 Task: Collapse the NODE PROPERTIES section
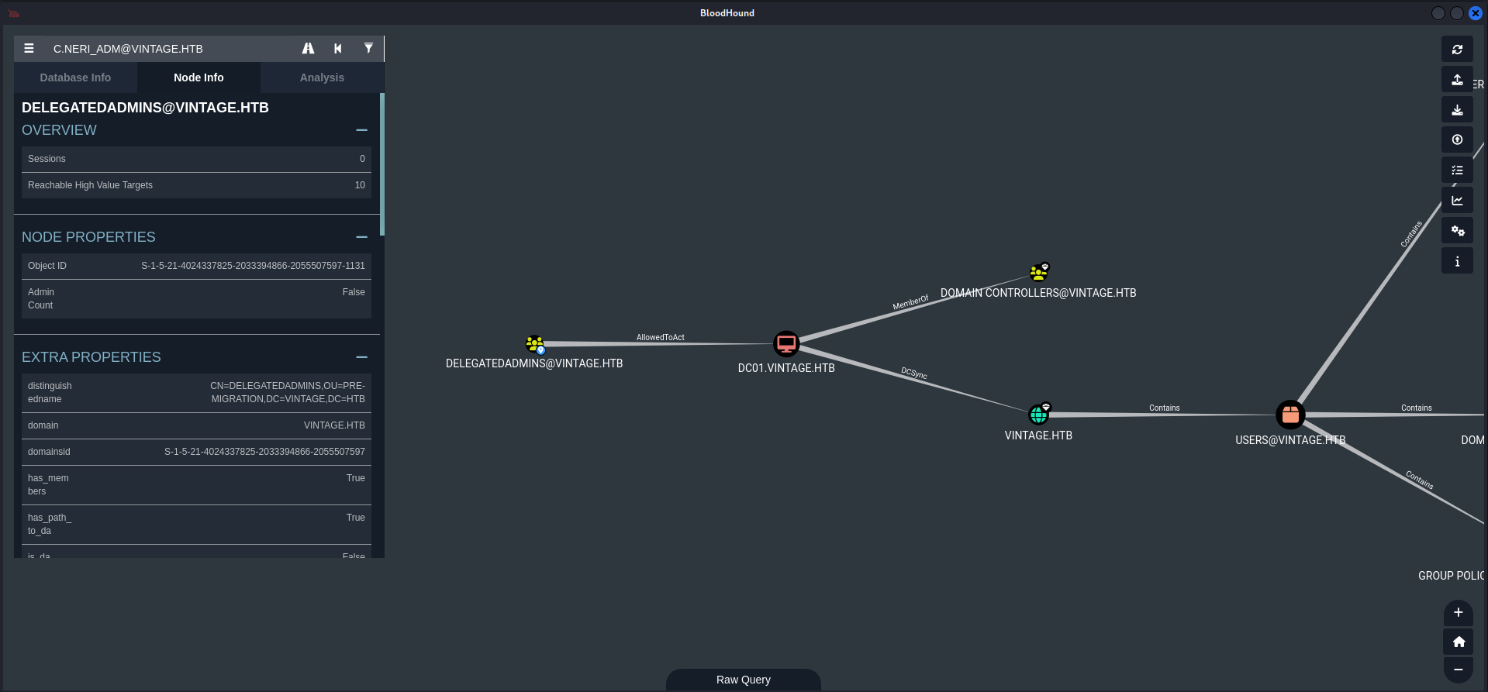point(361,237)
